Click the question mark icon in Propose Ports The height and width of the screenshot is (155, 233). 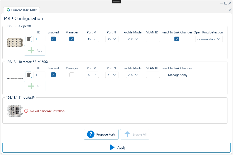click(91, 134)
